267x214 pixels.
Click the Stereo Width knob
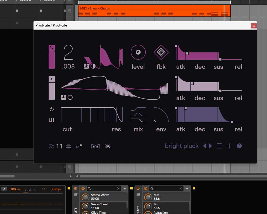[x=85, y=197]
